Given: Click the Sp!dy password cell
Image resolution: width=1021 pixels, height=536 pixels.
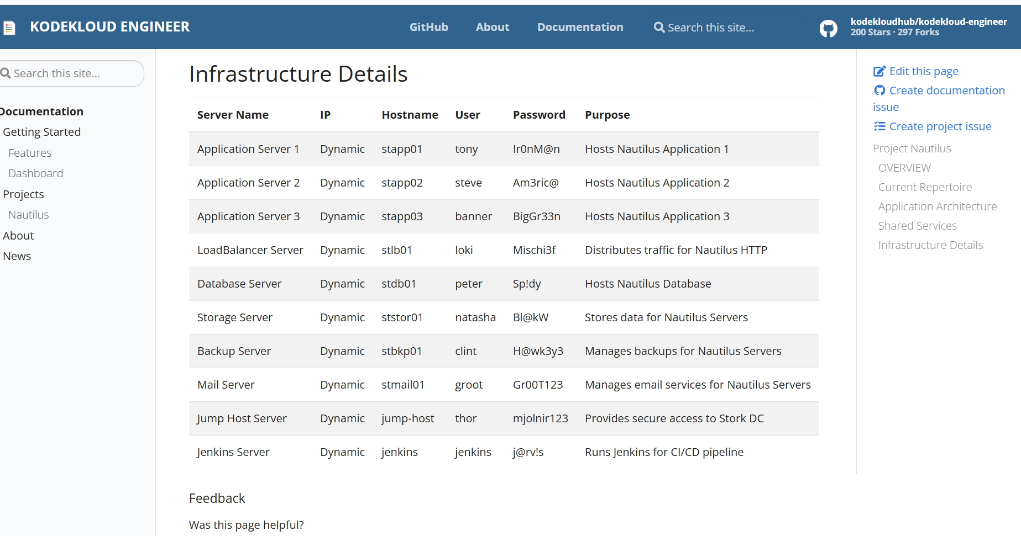Looking at the screenshot, I should [527, 284].
